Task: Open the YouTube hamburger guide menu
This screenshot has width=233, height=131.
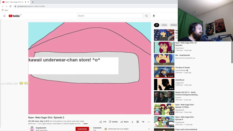Action: click(x=4, y=16)
